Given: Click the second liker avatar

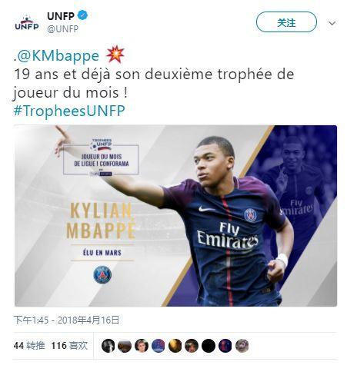Looking at the screenshot, I should click(125, 346).
